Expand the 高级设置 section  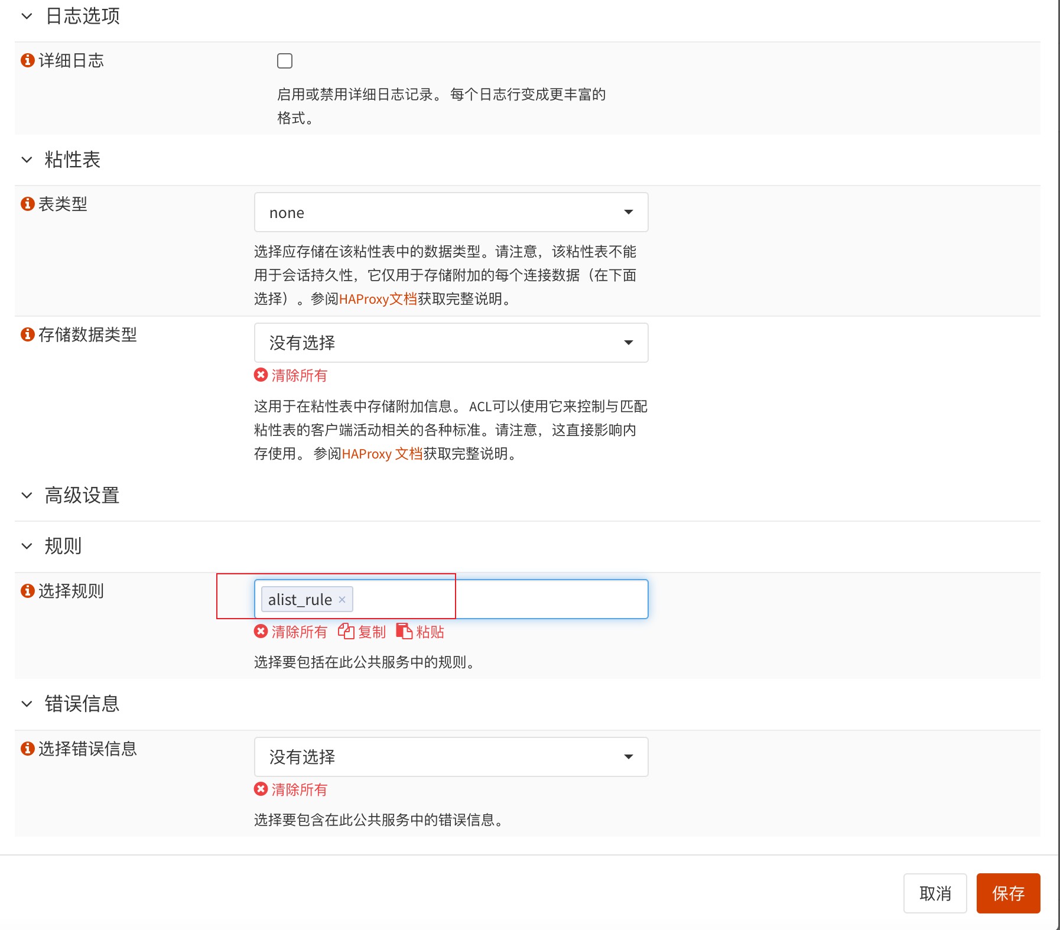27,495
